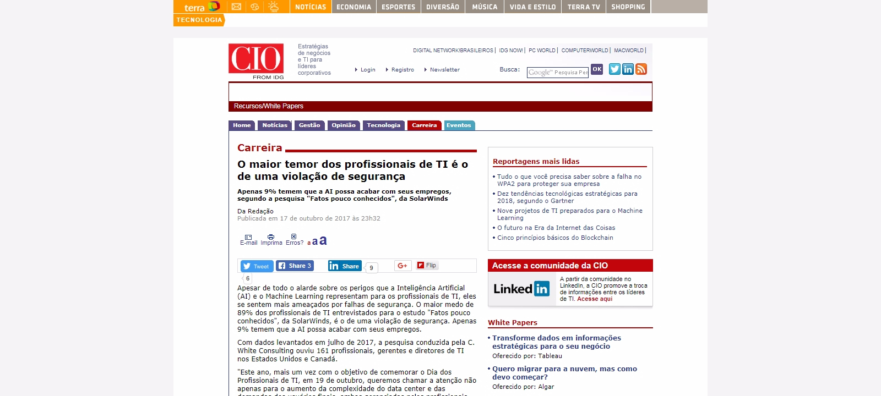
Task: Open Gartner 2018 tech trends article
Action: click(x=567, y=197)
